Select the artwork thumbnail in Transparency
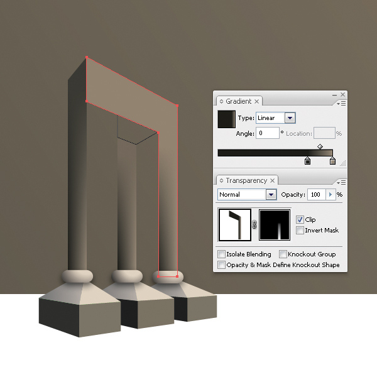The image size is (377, 377). click(235, 225)
